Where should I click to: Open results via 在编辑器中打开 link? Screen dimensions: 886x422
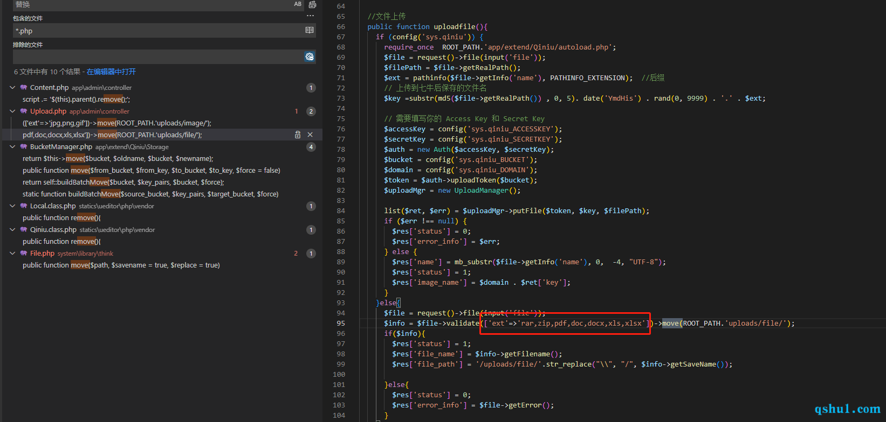(x=111, y=72)
